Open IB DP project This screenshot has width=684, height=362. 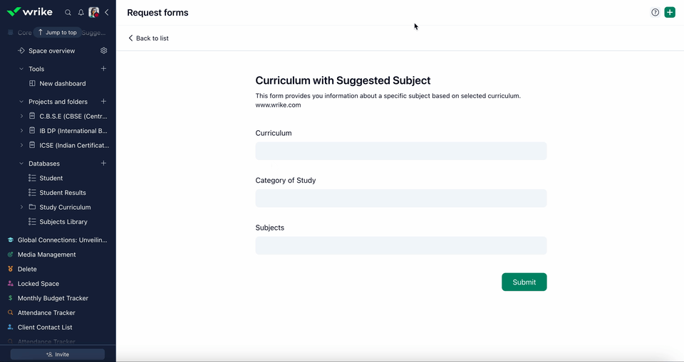[73, 131]
